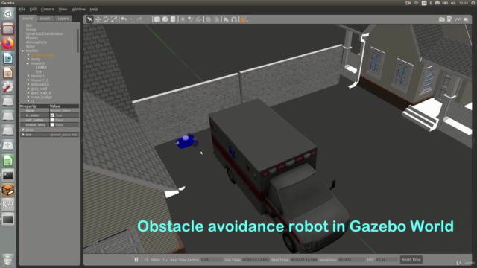Viewport: 477px width, 268px height.
Task: Insert a sphere shape
Action: [165, 19]
